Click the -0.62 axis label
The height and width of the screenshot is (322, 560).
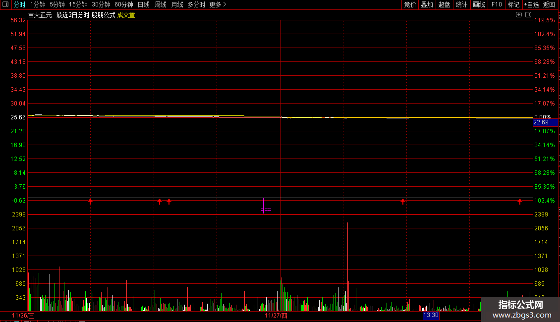(18, 201)
